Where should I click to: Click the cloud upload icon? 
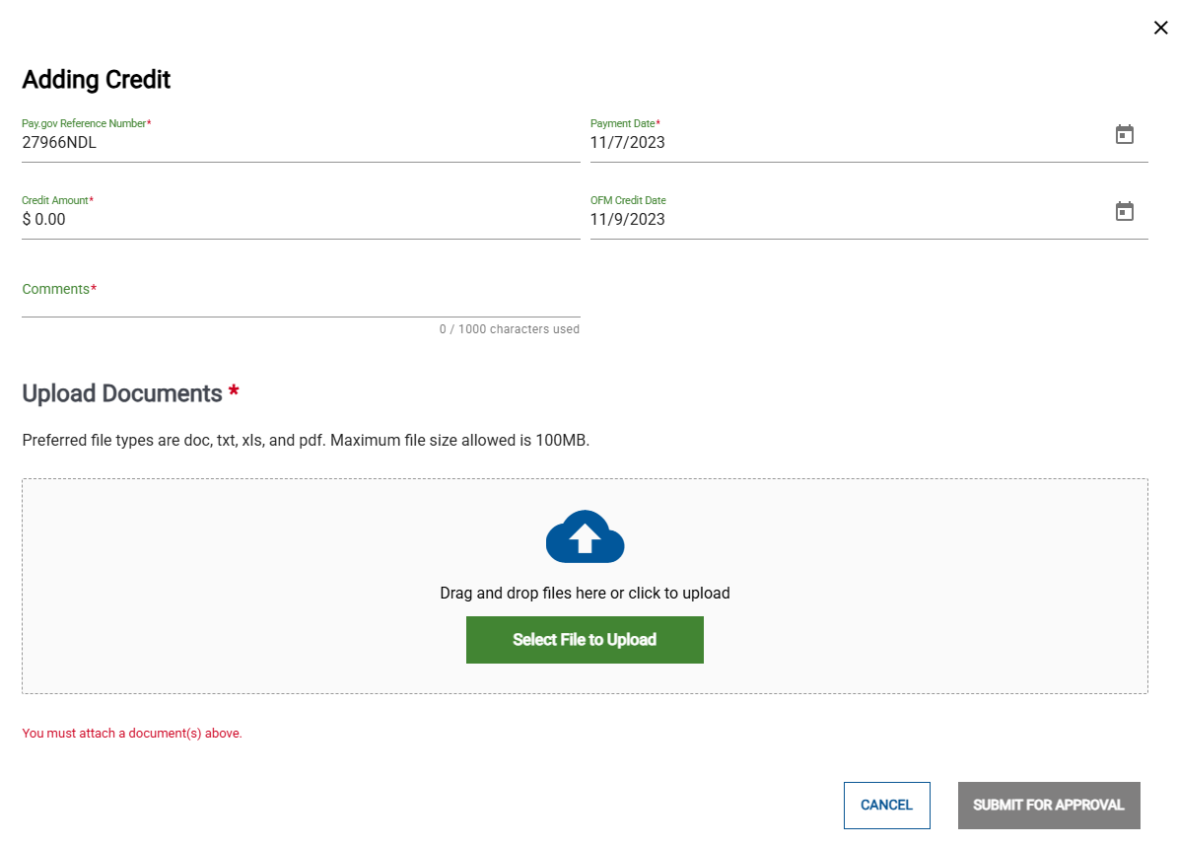coord(585,536)
